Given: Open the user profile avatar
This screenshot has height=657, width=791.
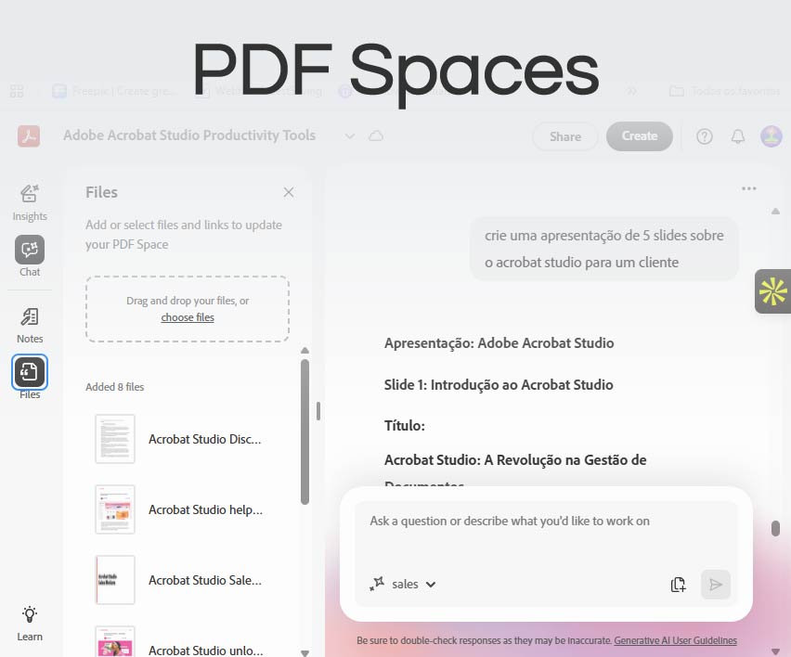Looking at the screenshot, I should [771, 136].
